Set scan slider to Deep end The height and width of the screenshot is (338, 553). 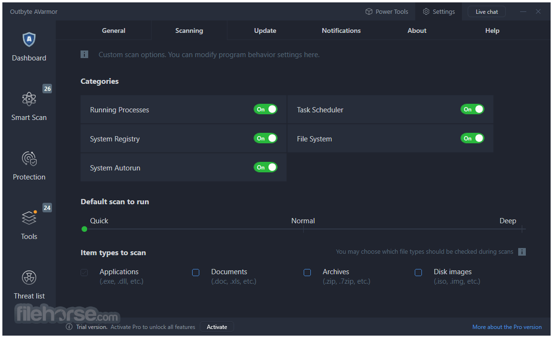(522, 229)
